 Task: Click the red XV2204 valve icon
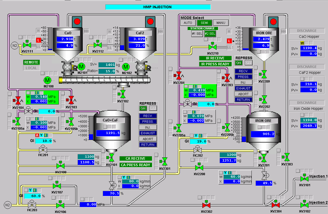[179, 75]
